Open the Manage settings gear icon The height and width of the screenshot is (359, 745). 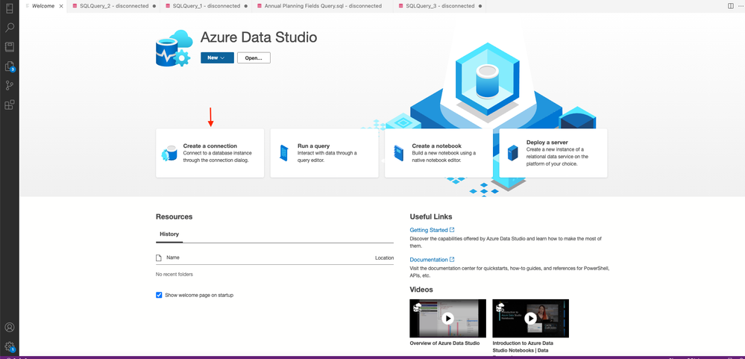(10, 346)
